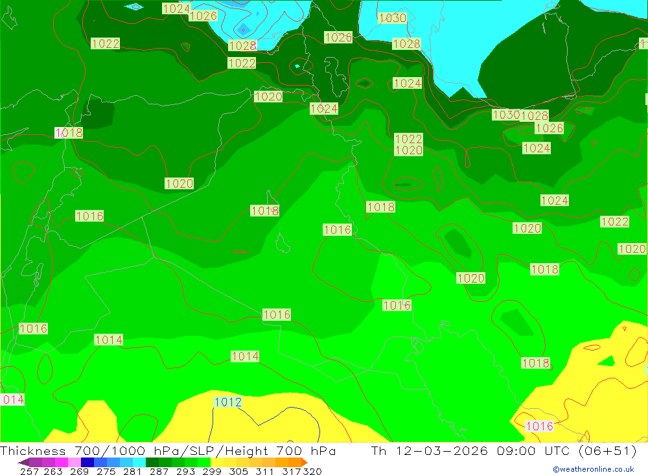
Task: Select the orange arrow at the legend's high end
Action: [x=304, y=462]
